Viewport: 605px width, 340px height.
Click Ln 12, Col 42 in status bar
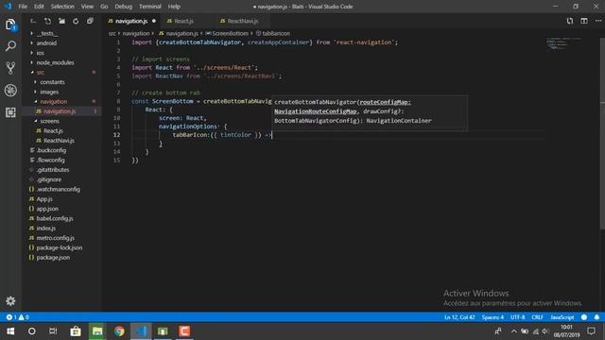pos(459,317)
